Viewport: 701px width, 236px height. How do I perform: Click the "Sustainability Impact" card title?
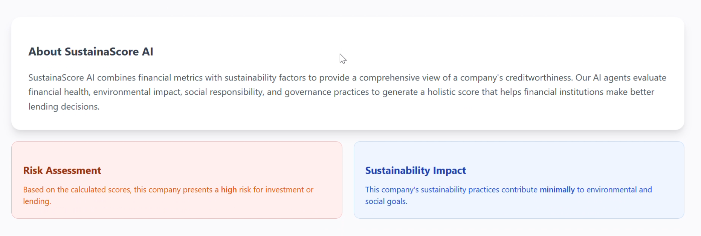pyautogui.click(x=415, y=171)
